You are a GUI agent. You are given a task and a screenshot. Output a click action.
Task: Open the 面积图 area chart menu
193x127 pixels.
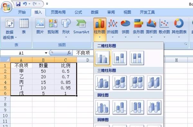[152, 28]
